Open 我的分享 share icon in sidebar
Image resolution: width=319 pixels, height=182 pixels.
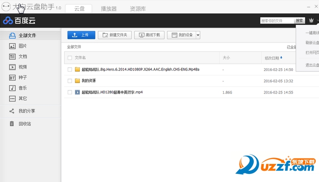pyautogui.click(x=12, y=111)
